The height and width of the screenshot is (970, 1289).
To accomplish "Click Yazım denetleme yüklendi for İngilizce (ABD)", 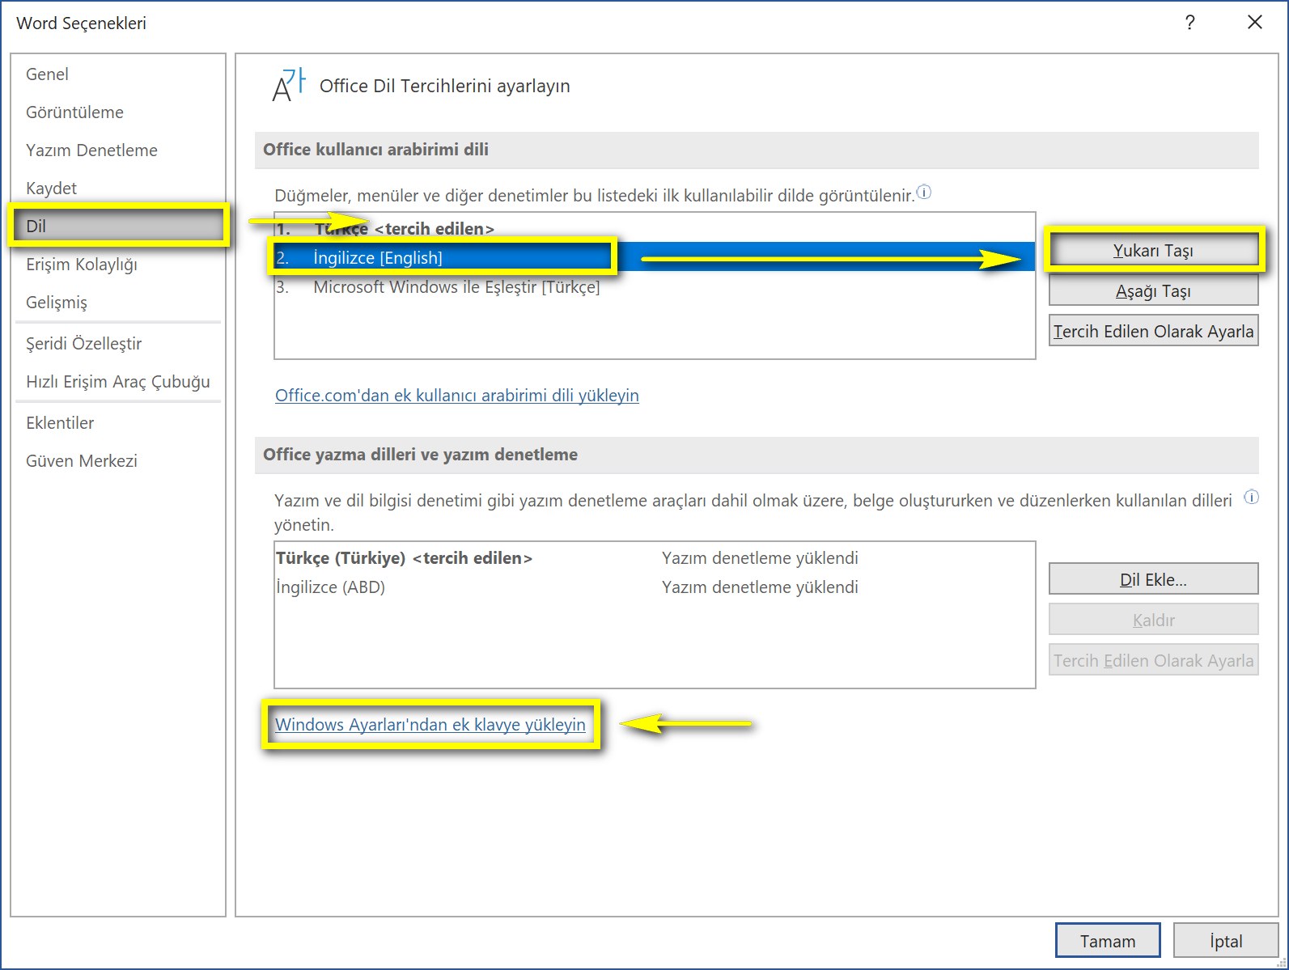I will click(x=760, y=587).
